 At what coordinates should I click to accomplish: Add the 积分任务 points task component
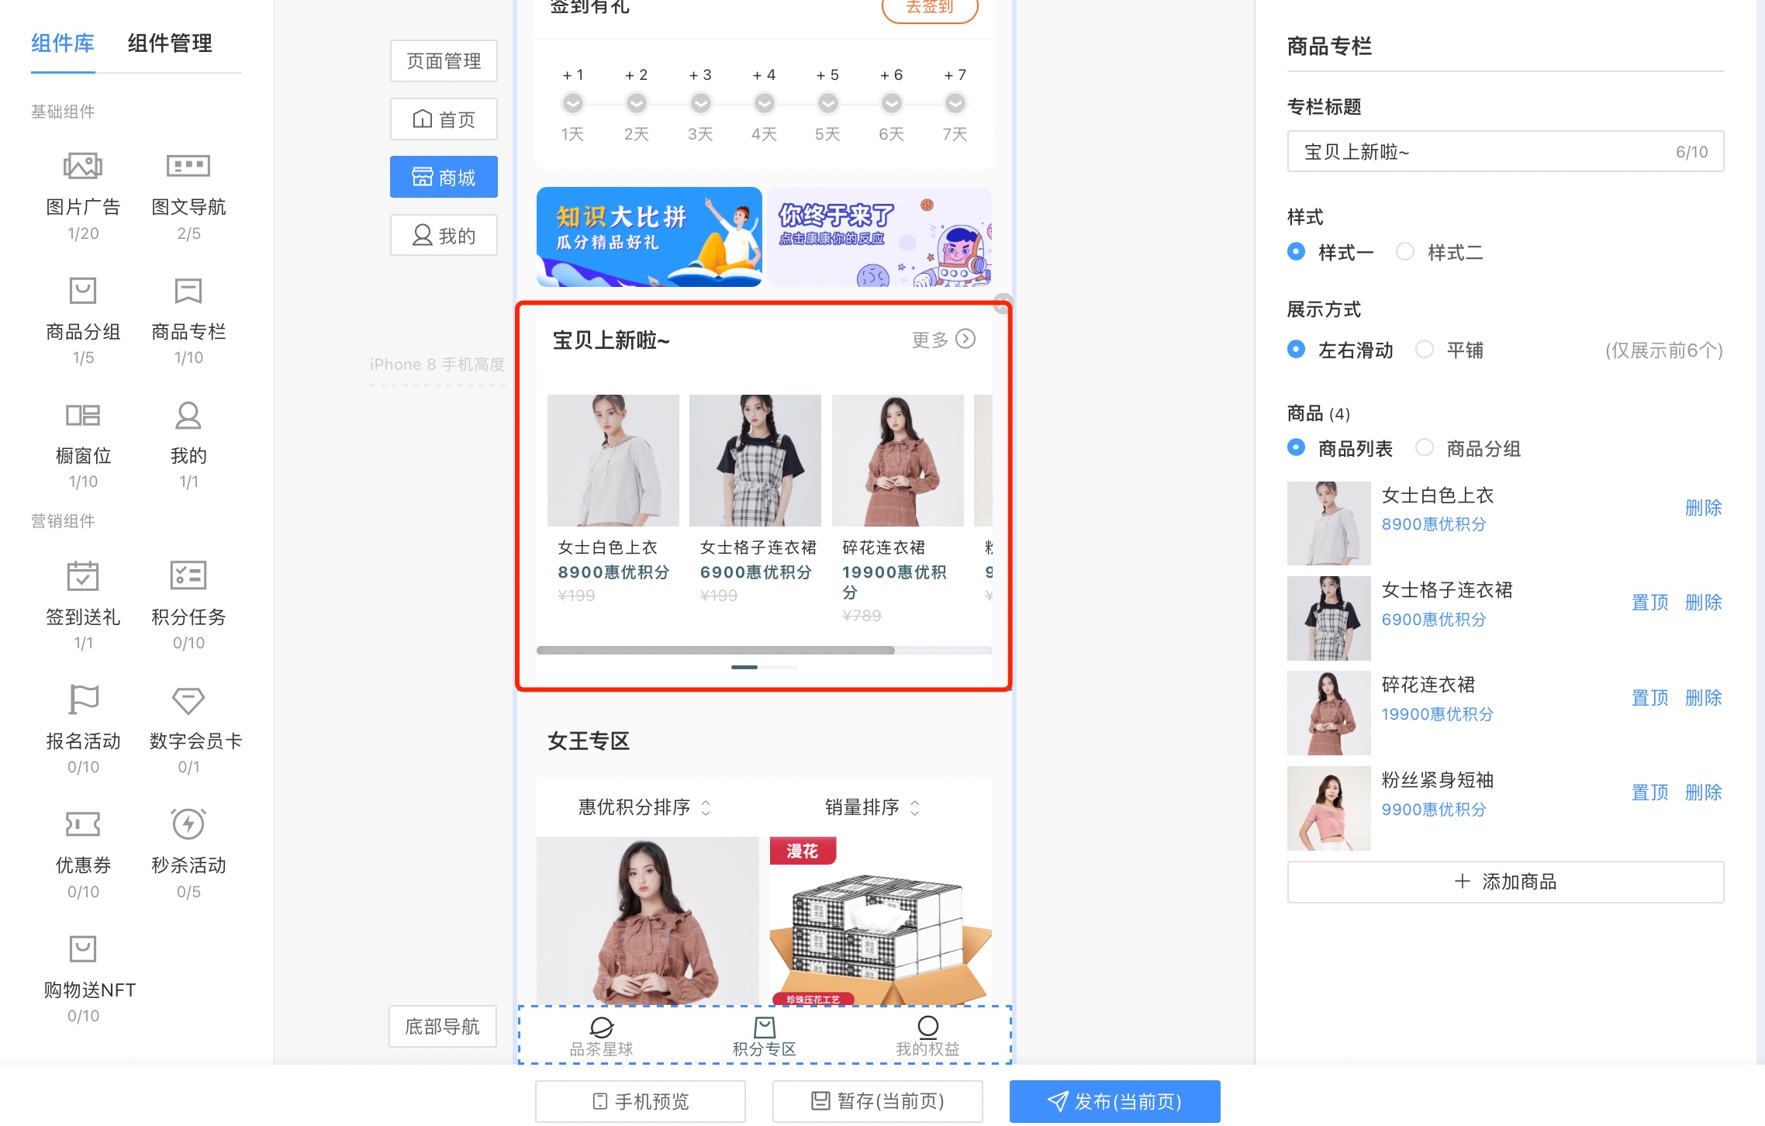click(188, 576)
